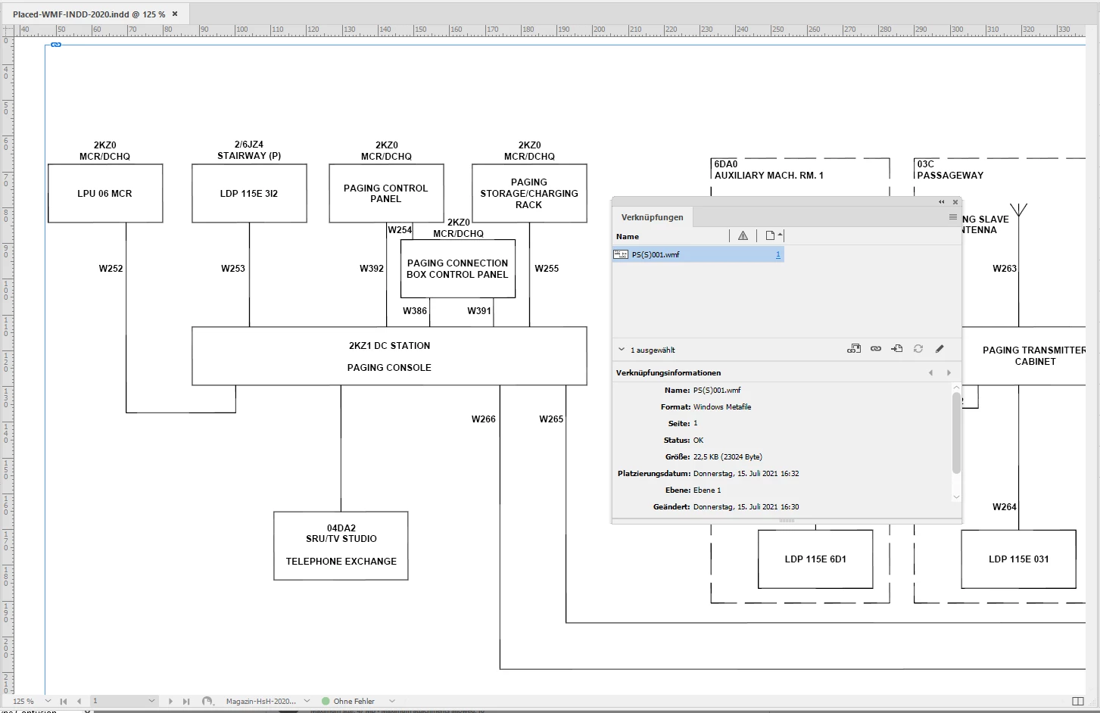Open the Verknüpfungen panel menu
The width and height of the screenshot is (1100, 713).
[953, 217]
